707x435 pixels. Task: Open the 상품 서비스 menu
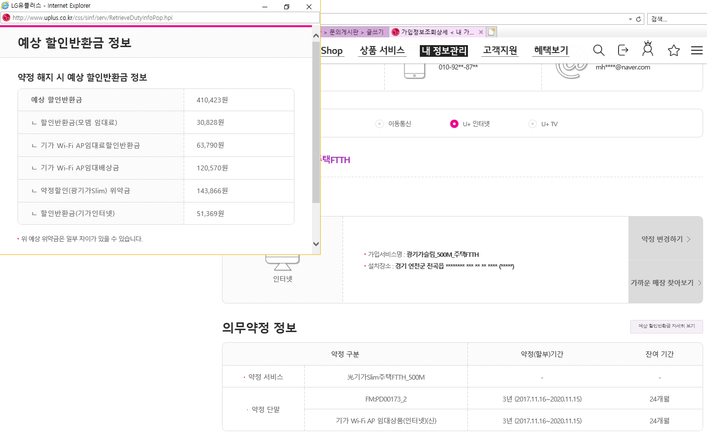[382, 50]
